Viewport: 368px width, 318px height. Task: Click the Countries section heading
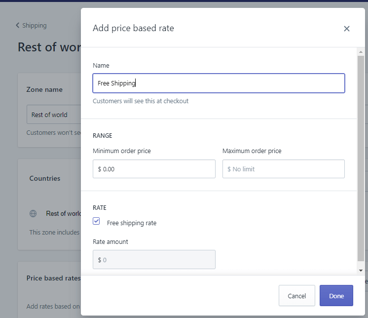click(x=45, y=178)
